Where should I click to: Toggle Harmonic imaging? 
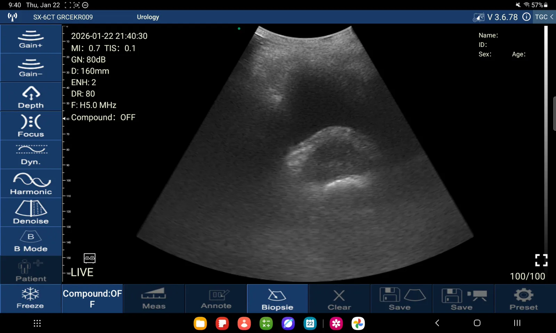(x=31, y=183)
